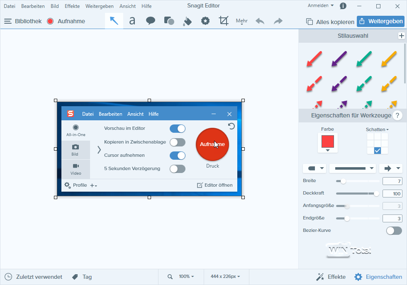
Task: Open help for Eigenschaften für Werkzeuge
Action: [397, 115]
